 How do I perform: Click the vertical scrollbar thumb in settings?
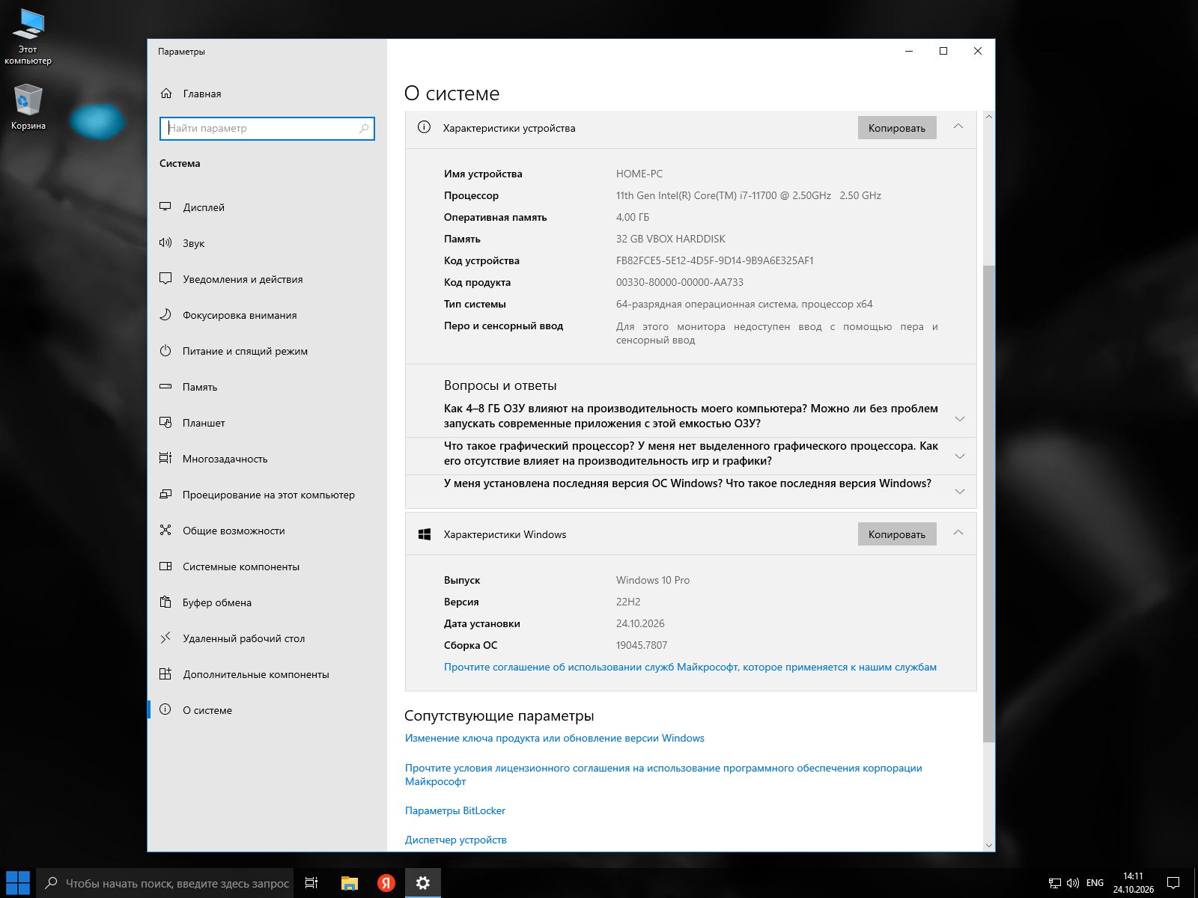(x=989, y=504)
